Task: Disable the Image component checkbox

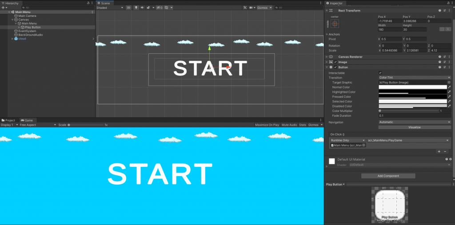Action: click(x=335, y=62)
